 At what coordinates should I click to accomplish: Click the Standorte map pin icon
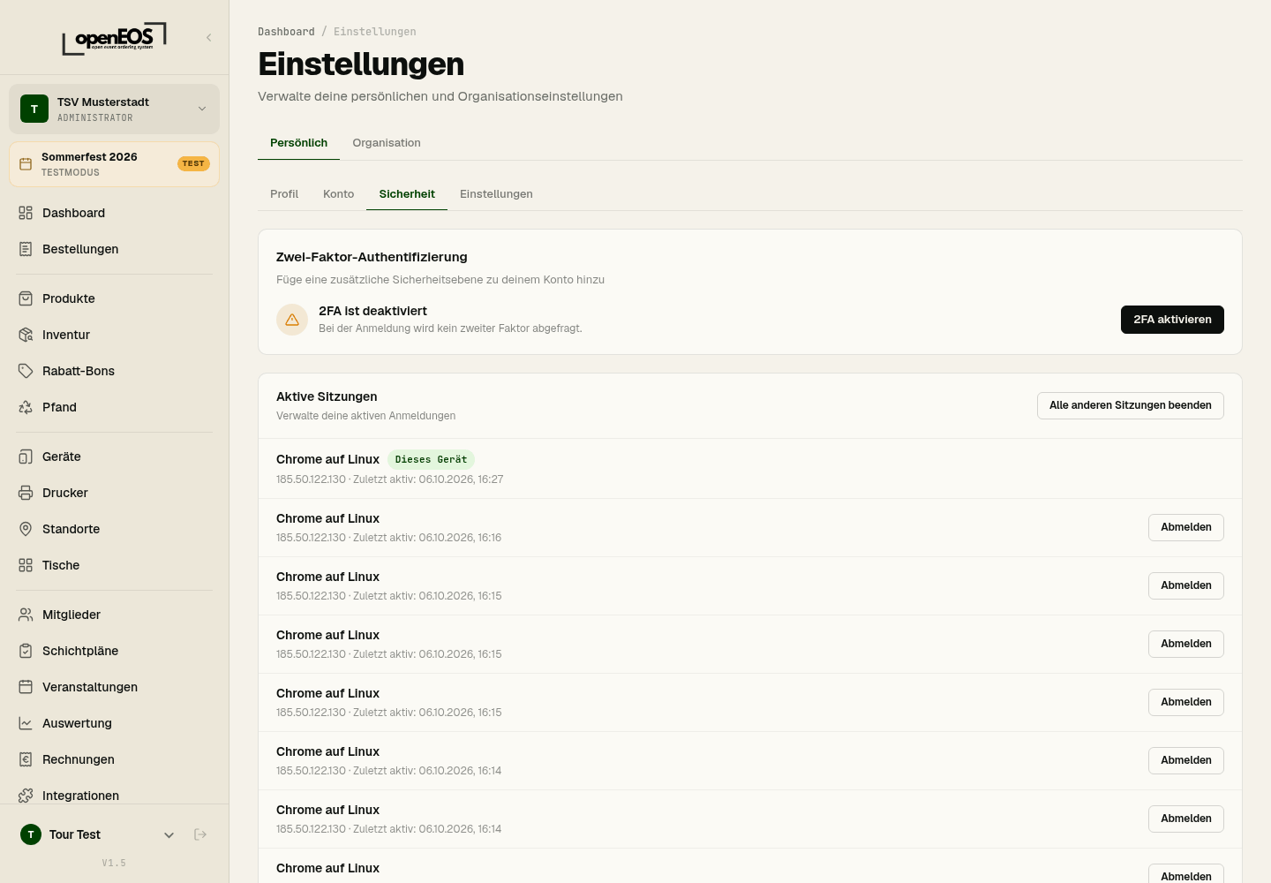tap(26, 529)
